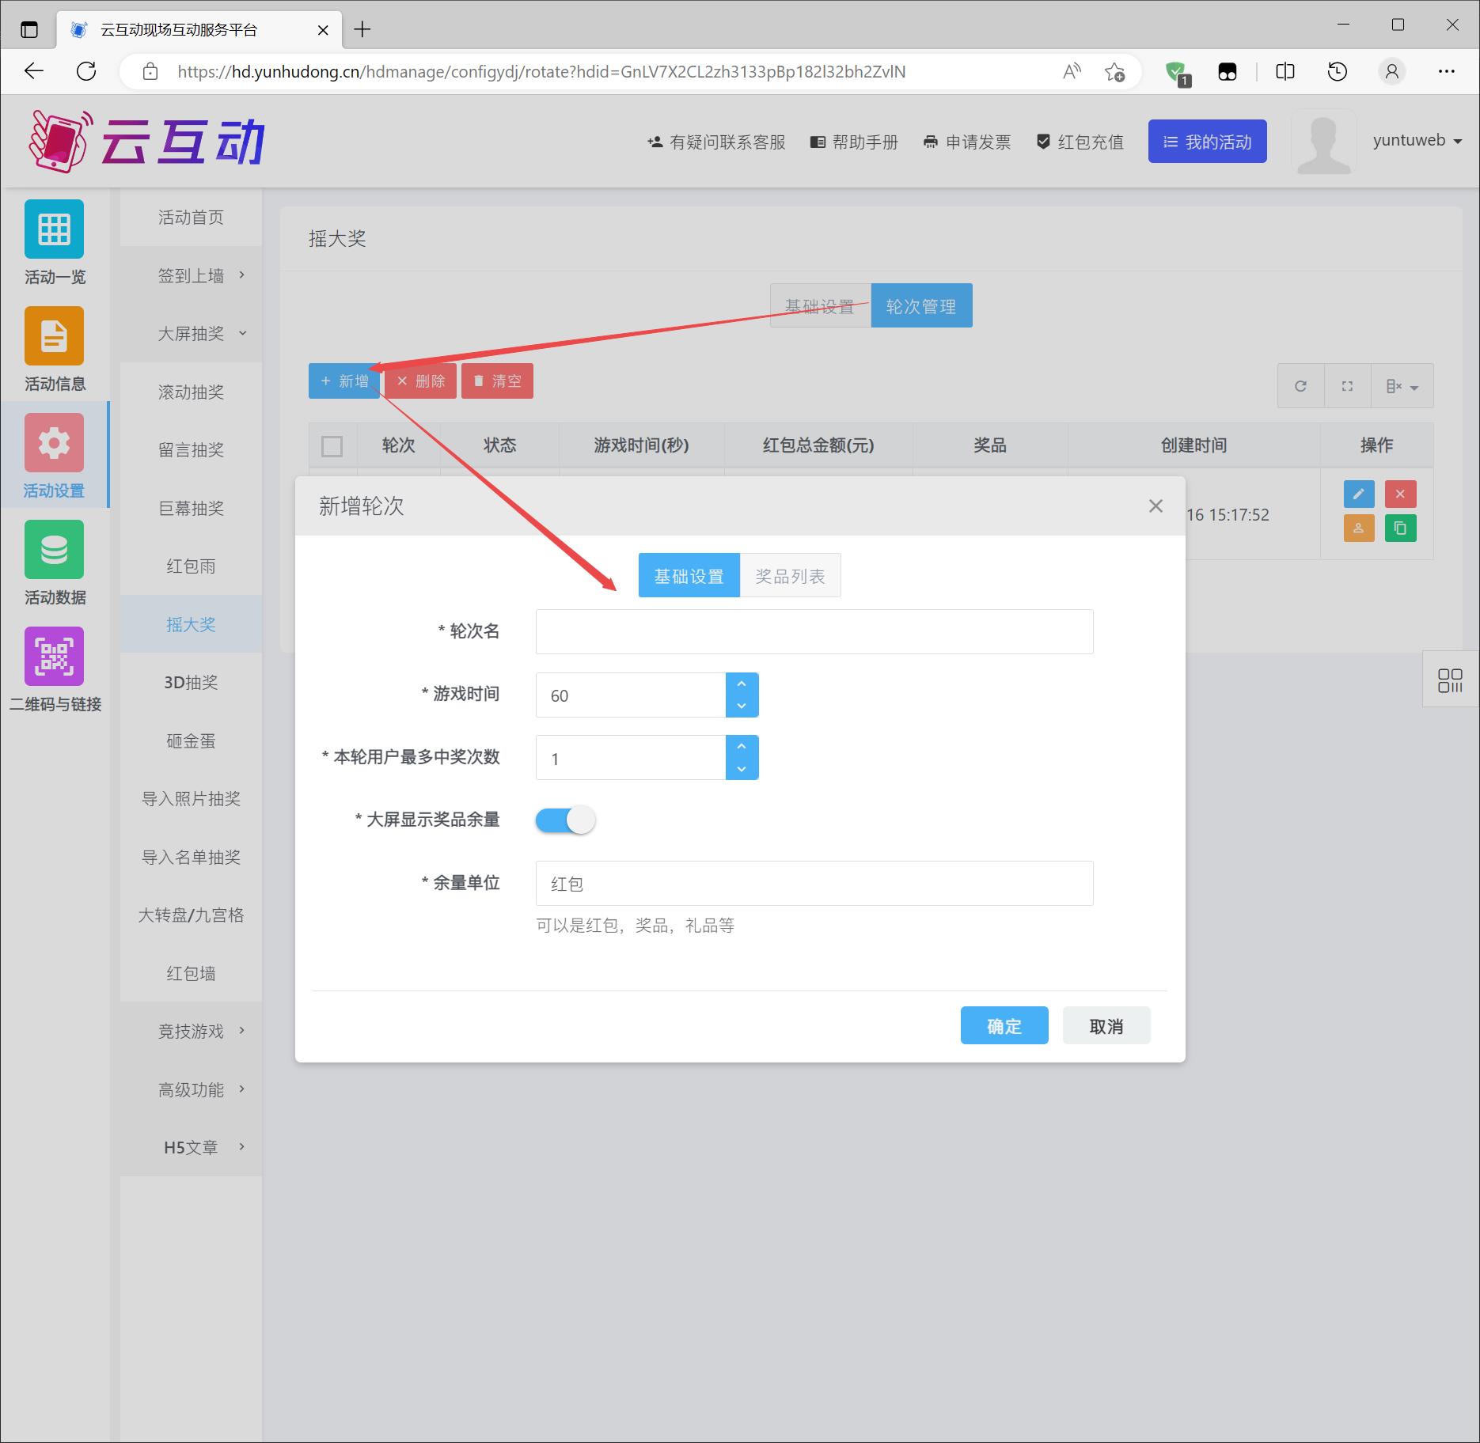Click the blue edit pencil icon in 操作 column

point(1358,494)
